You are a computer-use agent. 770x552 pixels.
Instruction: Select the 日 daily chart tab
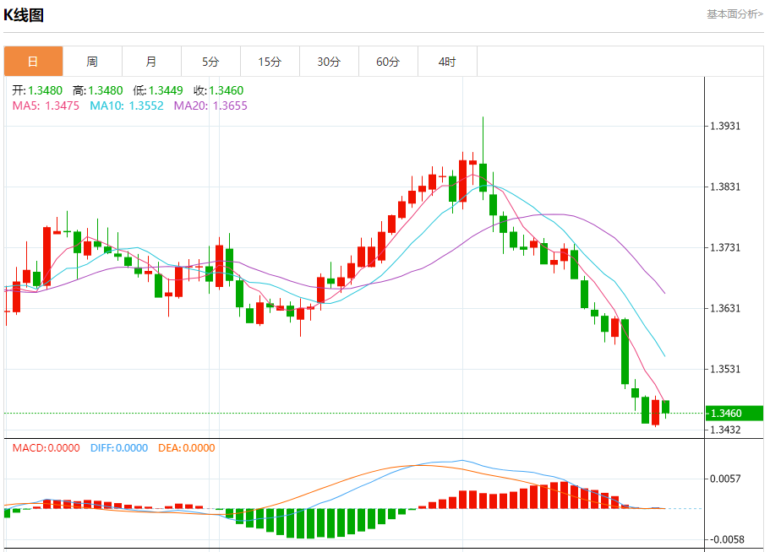pyautogui.click(x=34, y=62)
